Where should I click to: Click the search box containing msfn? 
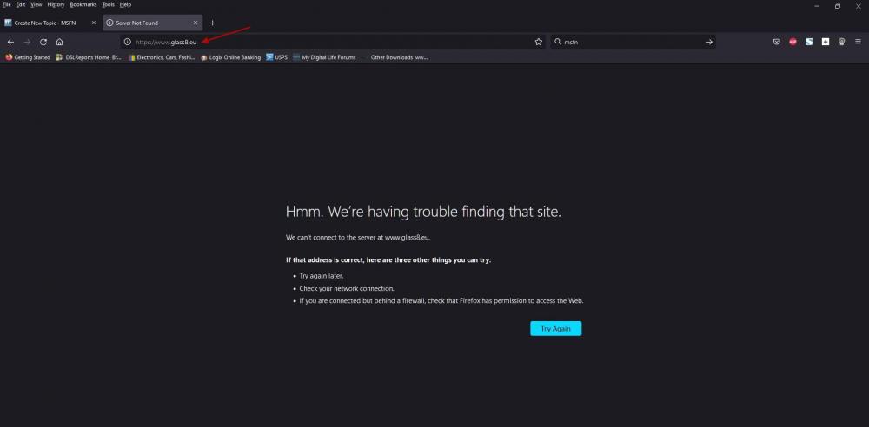(633, 42)
